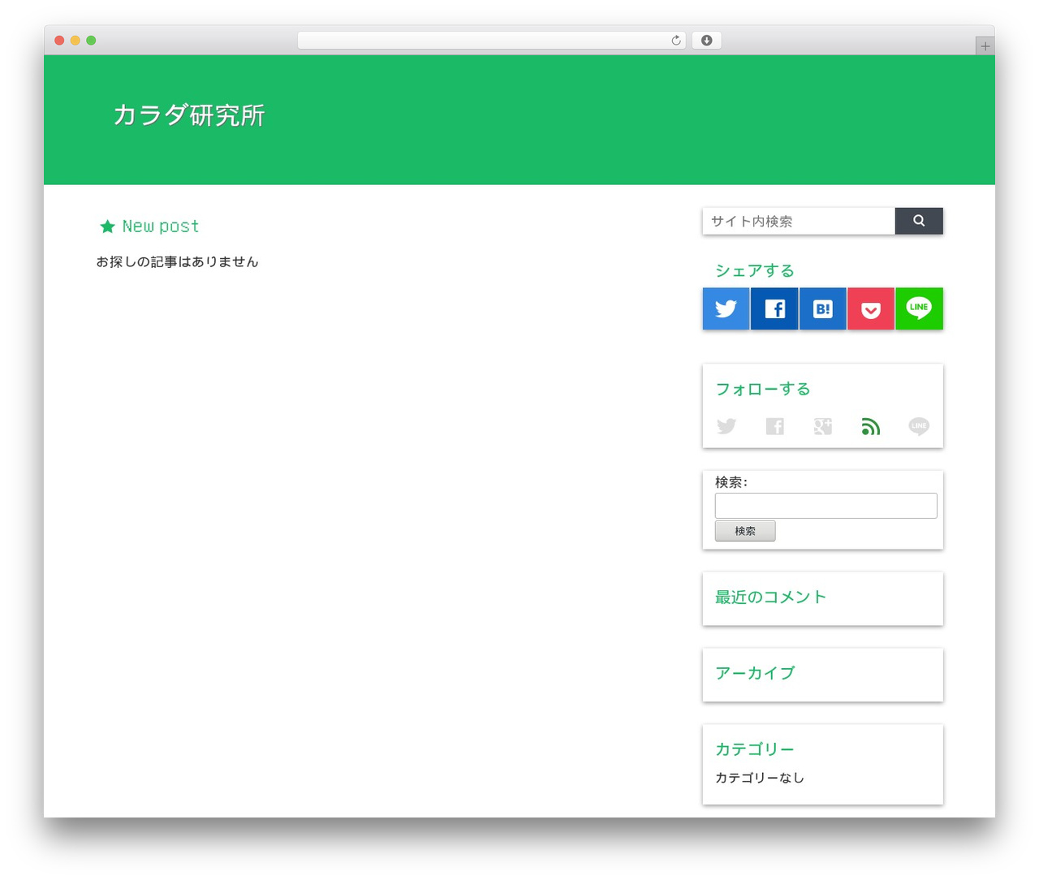
Task: Click the browser address bar
Action: [492, 41]
